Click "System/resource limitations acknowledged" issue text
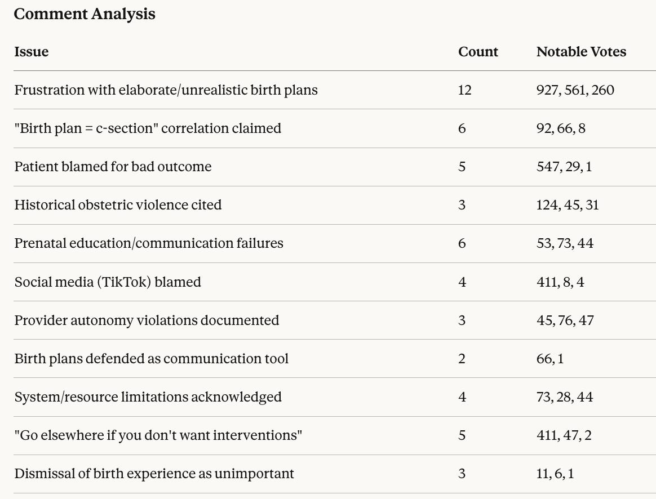 click(x=148, y=397)
